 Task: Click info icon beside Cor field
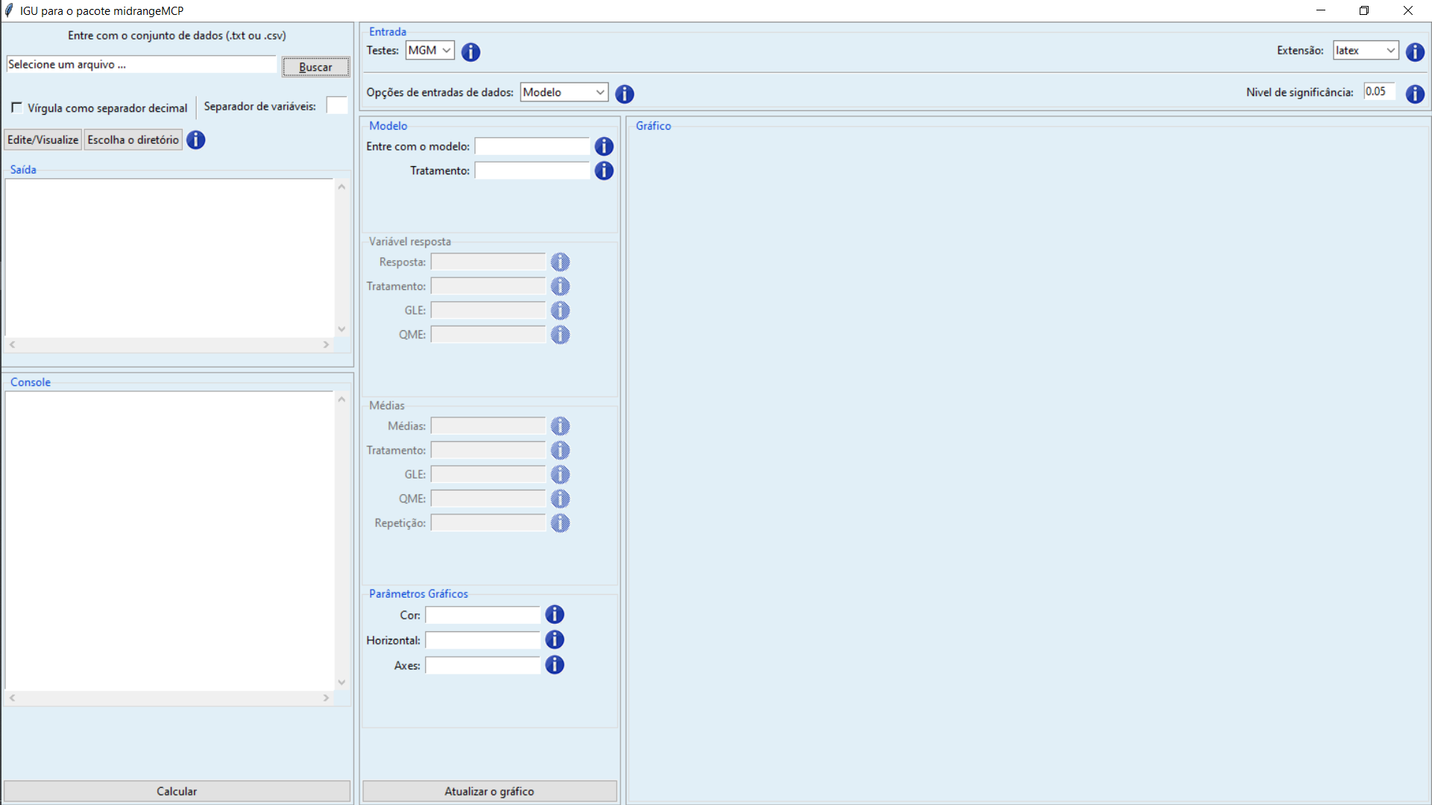click(x=554, y=615)
